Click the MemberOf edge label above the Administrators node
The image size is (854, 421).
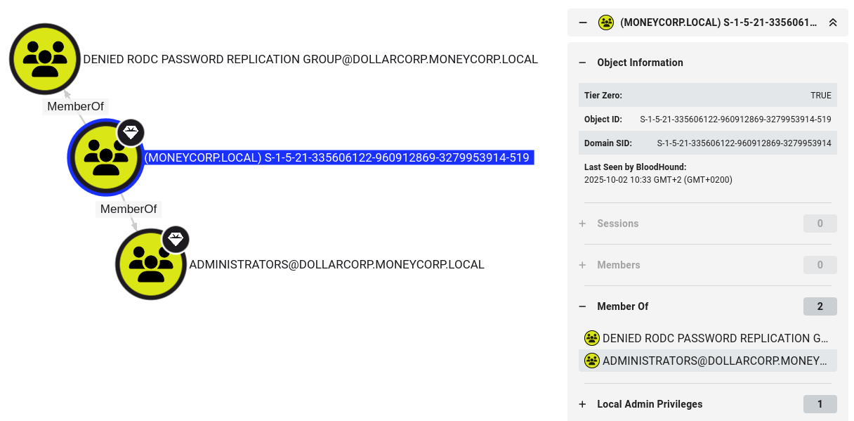coord(129,209)
